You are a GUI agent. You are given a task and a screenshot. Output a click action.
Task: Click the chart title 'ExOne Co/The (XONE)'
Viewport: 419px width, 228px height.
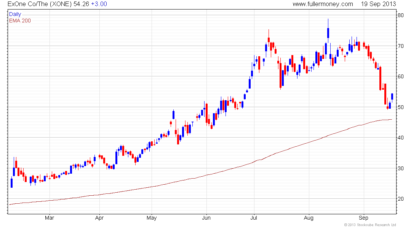40,4
